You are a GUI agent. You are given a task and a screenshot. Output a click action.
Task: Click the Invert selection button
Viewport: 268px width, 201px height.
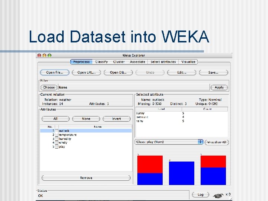pos(117,119)
